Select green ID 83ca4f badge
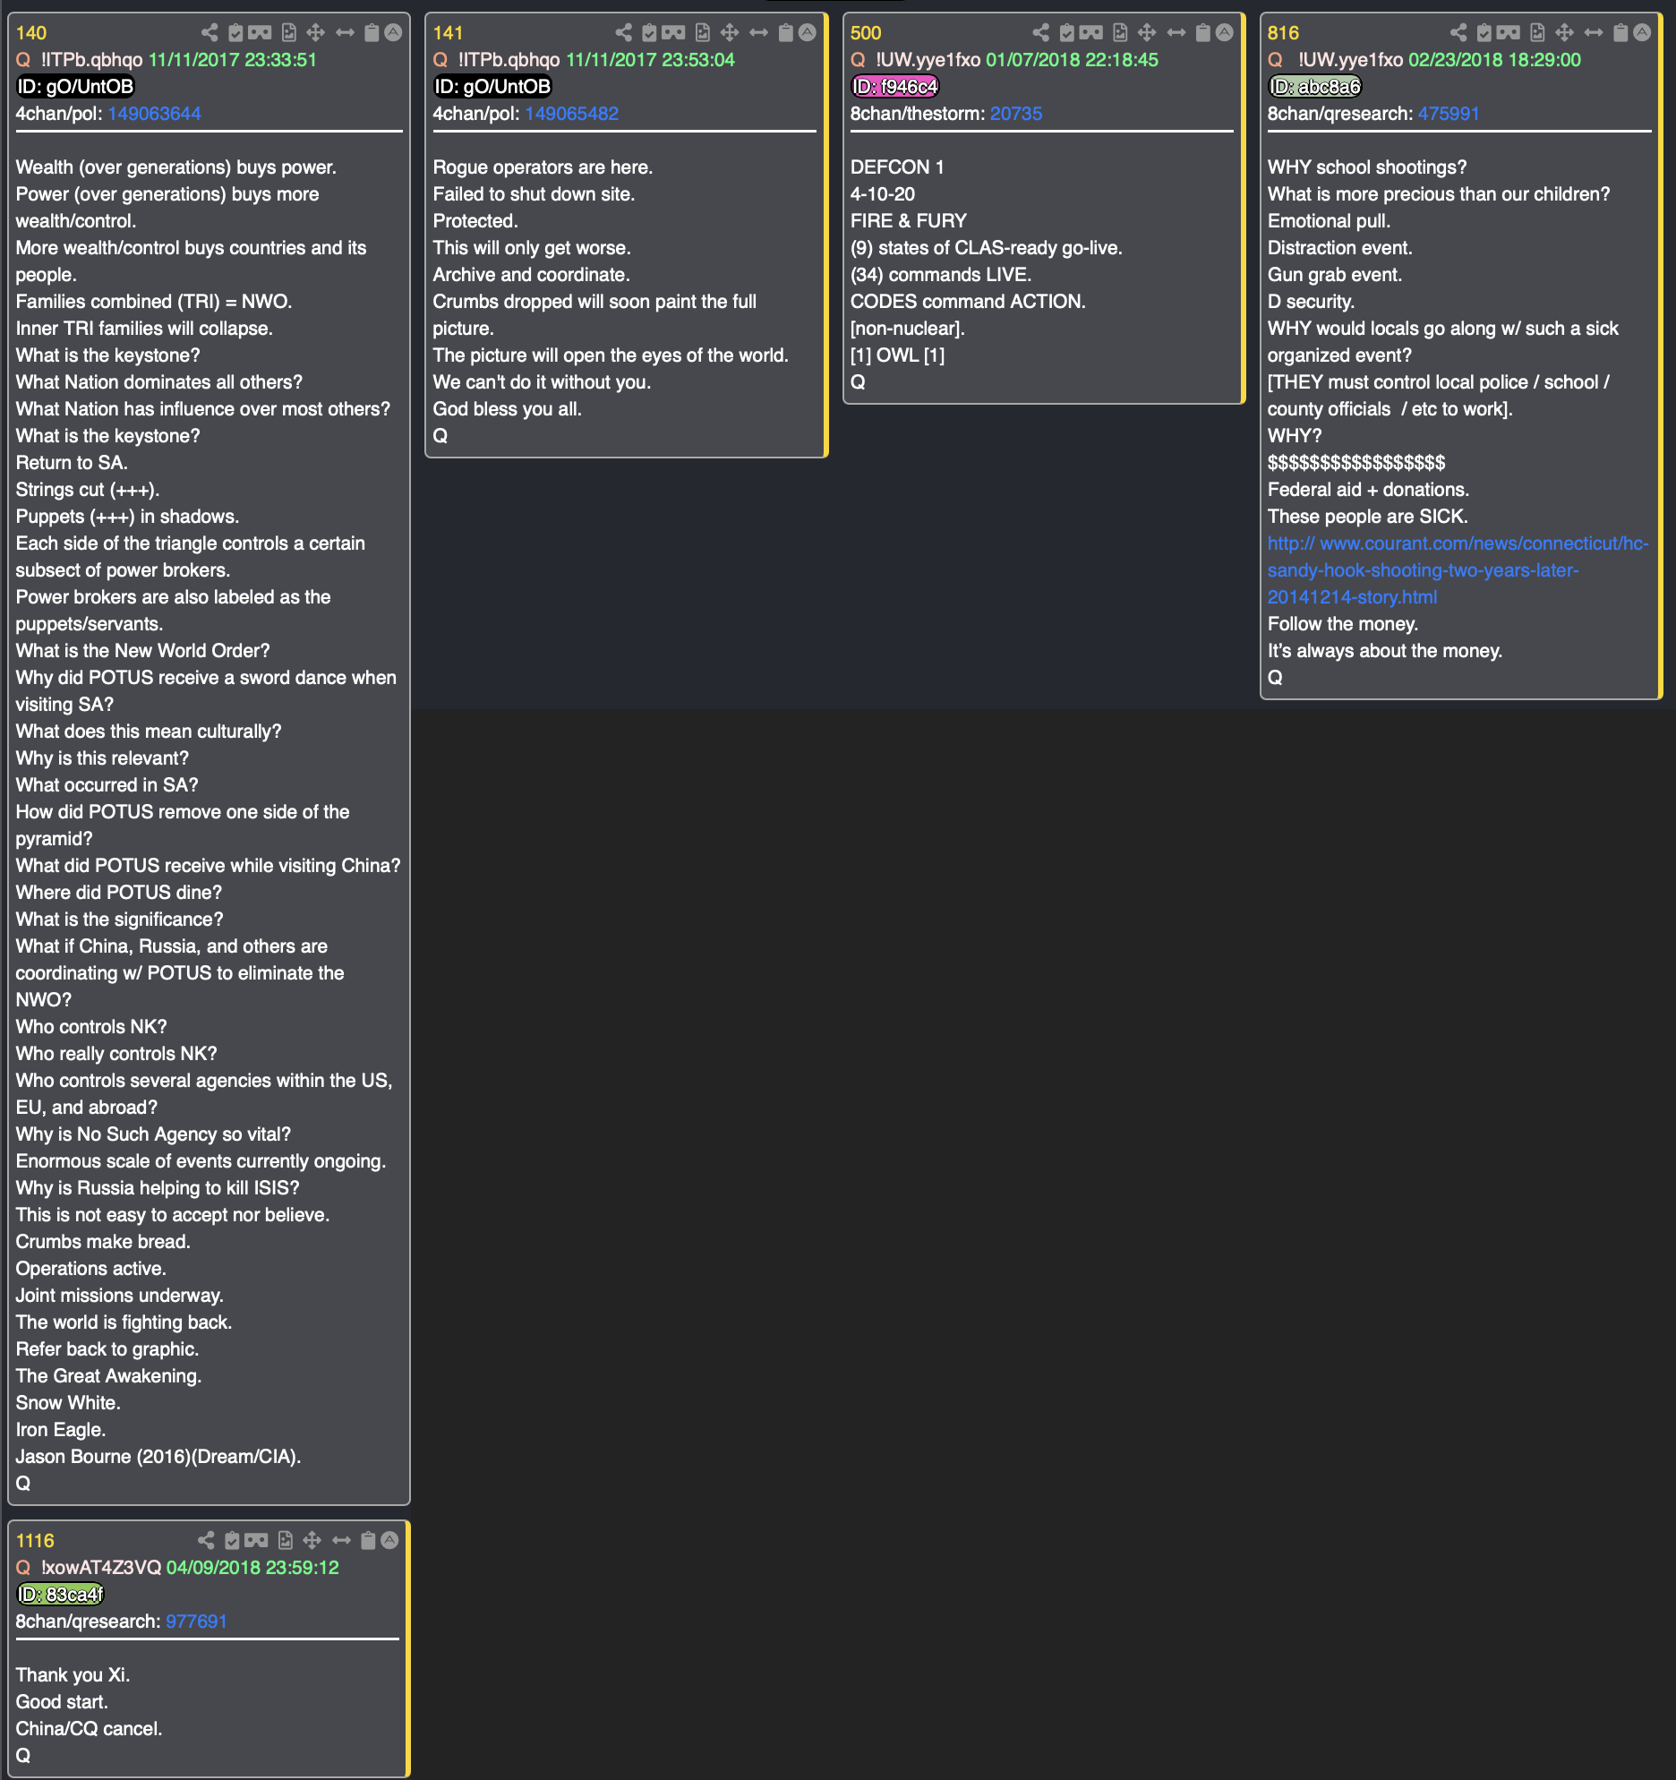Image resolution: width=1676 pixels, height=1780 pixels. pyautogui.click(x=61, y=1595)
